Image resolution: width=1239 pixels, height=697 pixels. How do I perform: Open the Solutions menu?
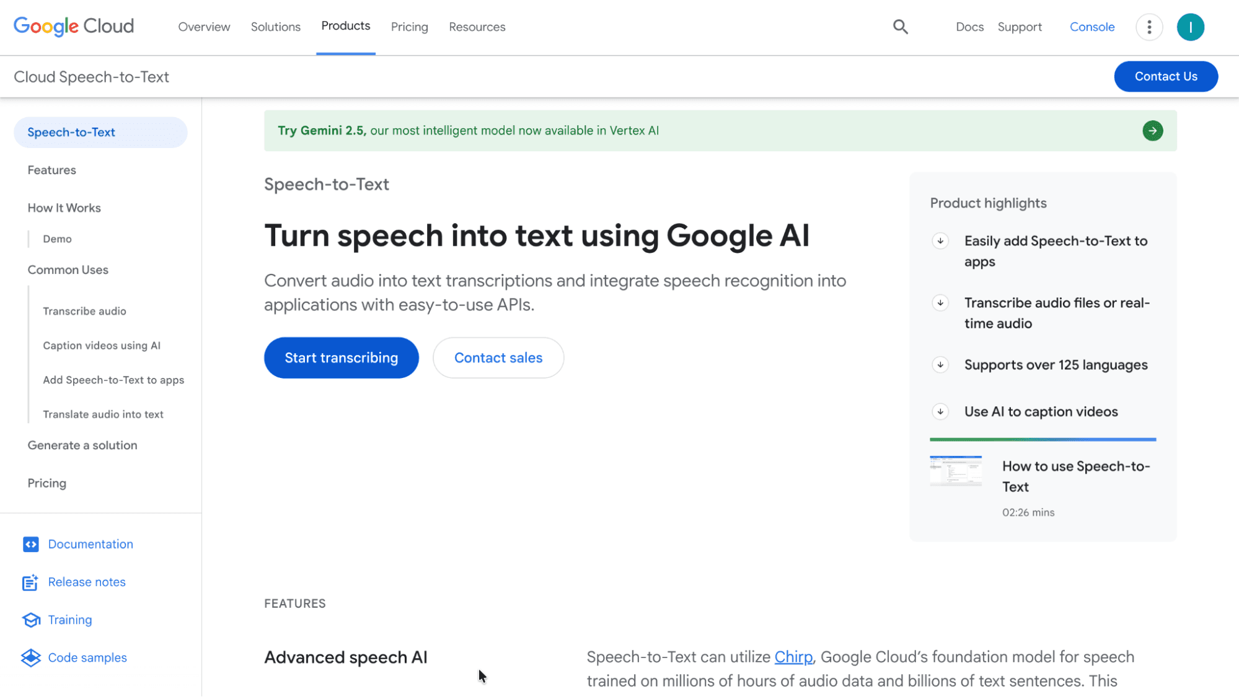275,27
